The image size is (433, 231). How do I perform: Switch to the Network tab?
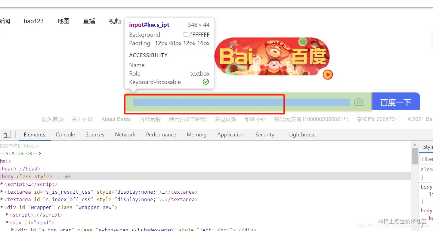(x=125, y=135)
